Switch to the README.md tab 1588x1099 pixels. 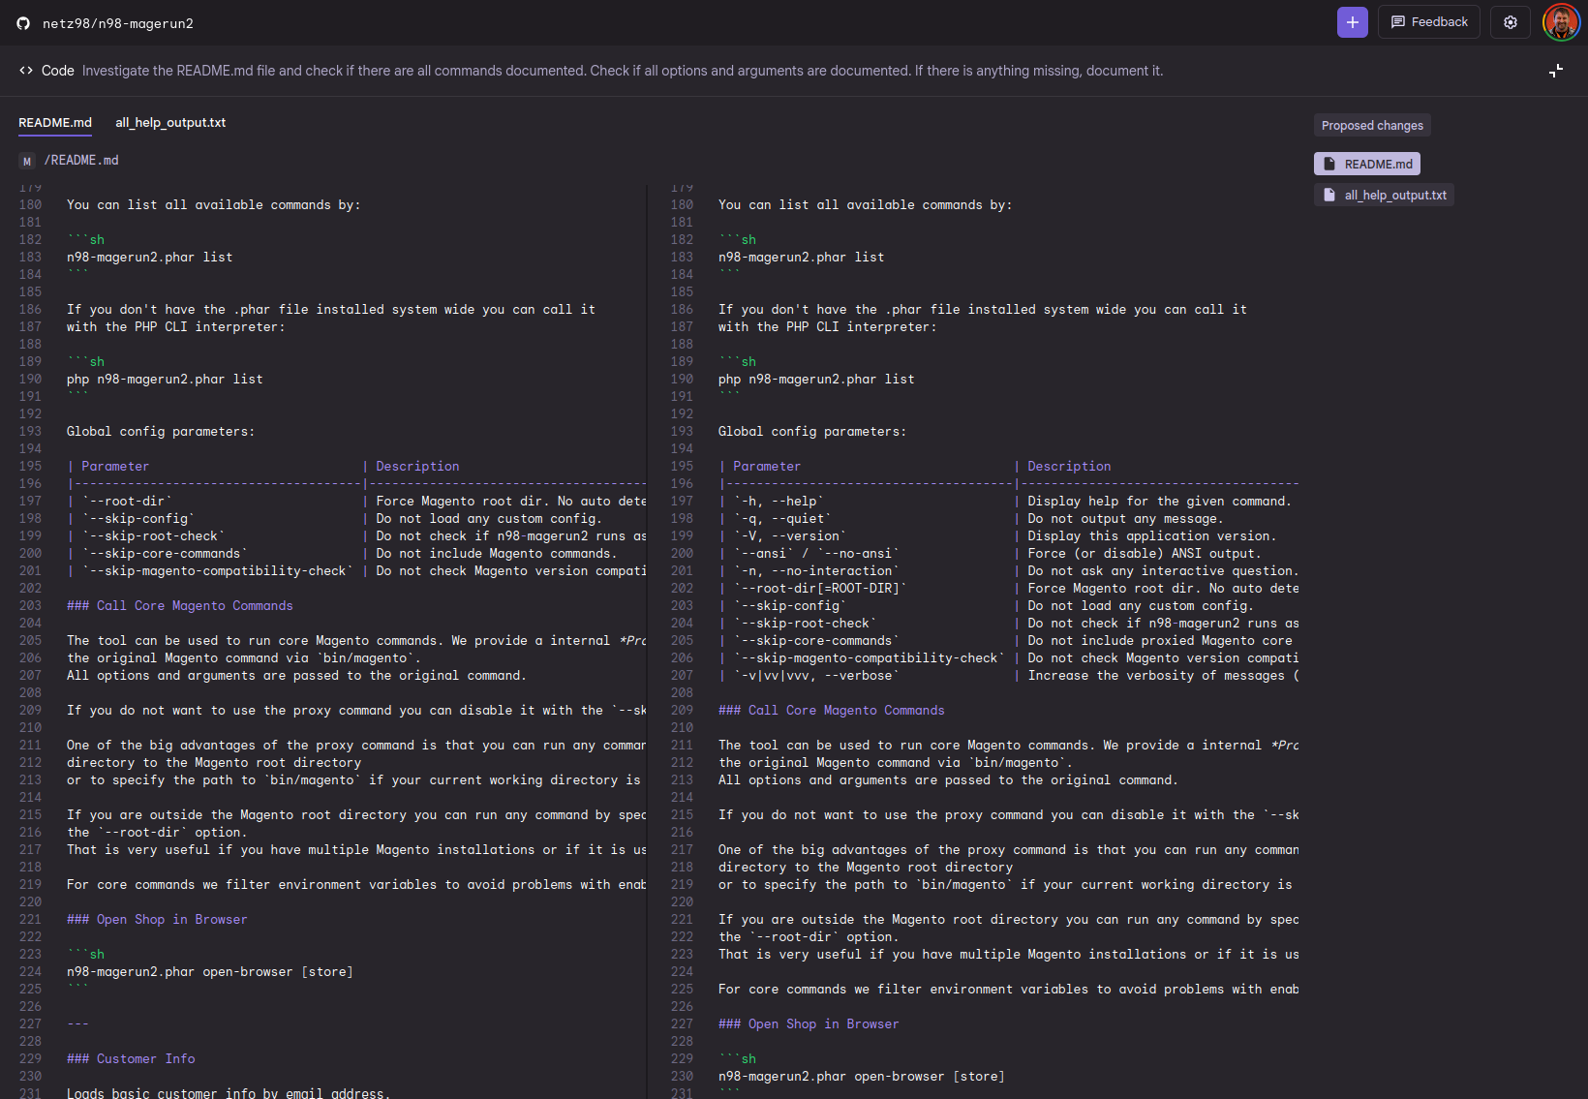point(55,123)
